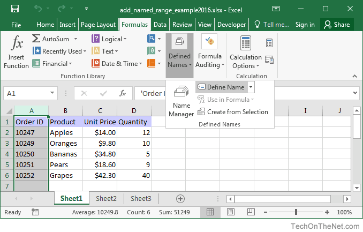The width and height of the screenshot is (363, 232).
Task: Click the Redo arrow icon
Action: point(62,9)
